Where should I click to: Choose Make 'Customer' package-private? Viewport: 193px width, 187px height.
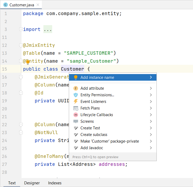coord(113,141)
